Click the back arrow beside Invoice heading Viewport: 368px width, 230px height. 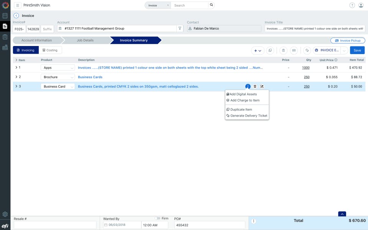coord(16,16)
